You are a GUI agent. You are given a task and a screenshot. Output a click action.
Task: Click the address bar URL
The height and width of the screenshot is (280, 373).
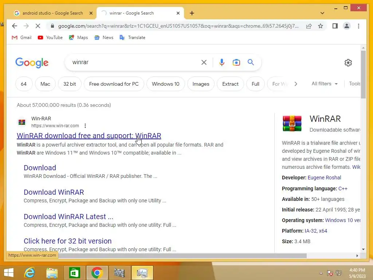[x=178, y=26]
